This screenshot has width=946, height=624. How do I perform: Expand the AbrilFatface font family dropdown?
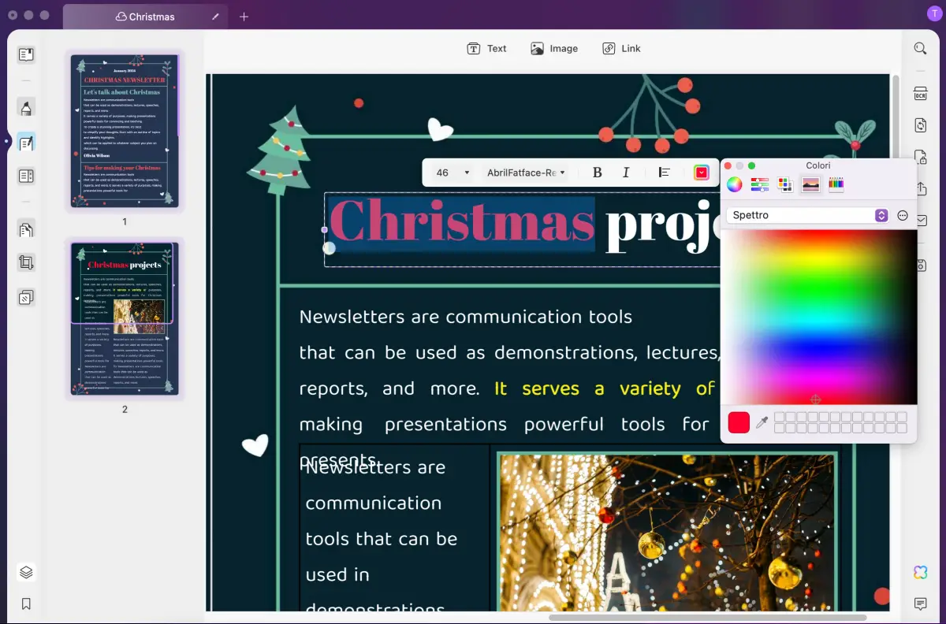[526, 173]
